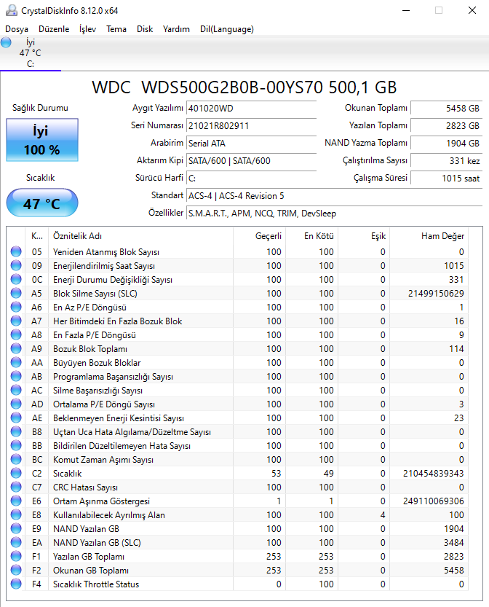The width and height of the screenshot is (489, 607).
Task: Click the Ham Değer column header
Action: click(429, 236)
